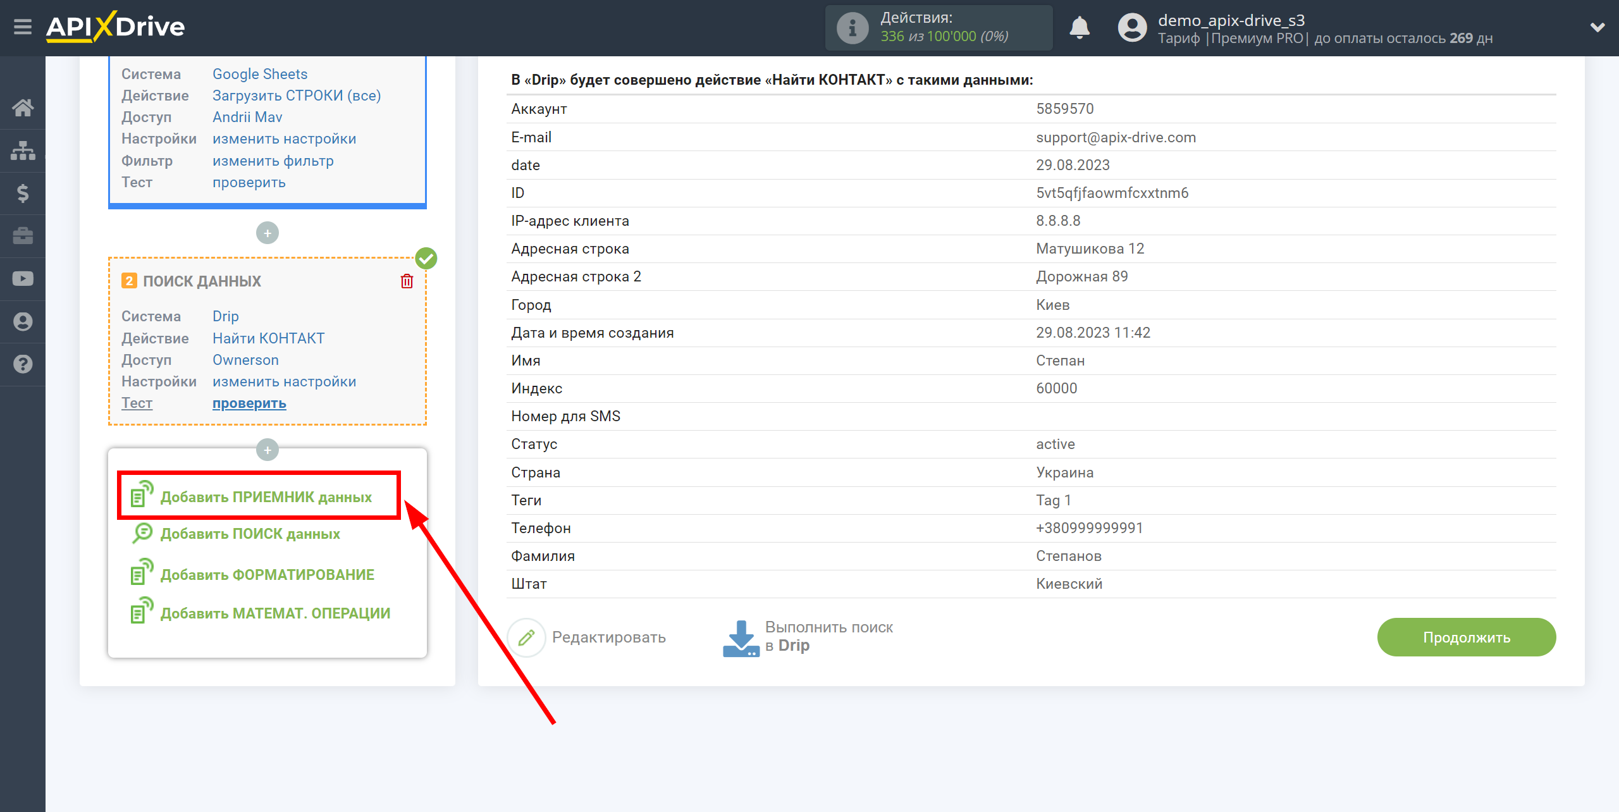Open Google Sheets system link
This screenshot has width=1619, height=812.
coord(260,74)
